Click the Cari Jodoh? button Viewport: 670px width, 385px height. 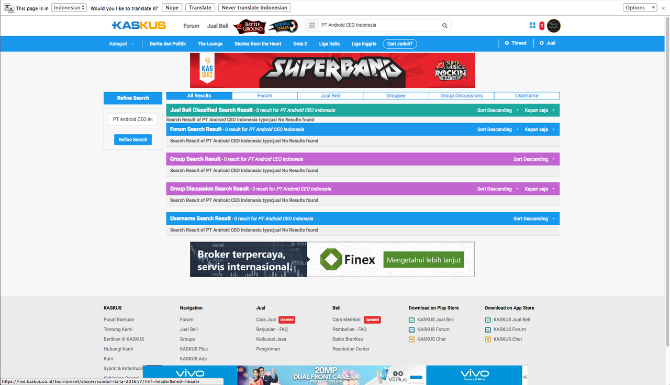tap(400, 44)
